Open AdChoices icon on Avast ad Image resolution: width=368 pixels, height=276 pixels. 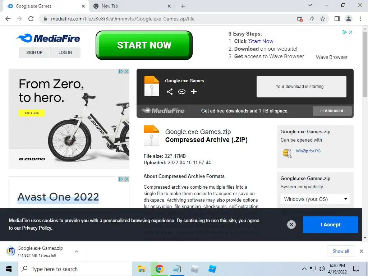121,179
